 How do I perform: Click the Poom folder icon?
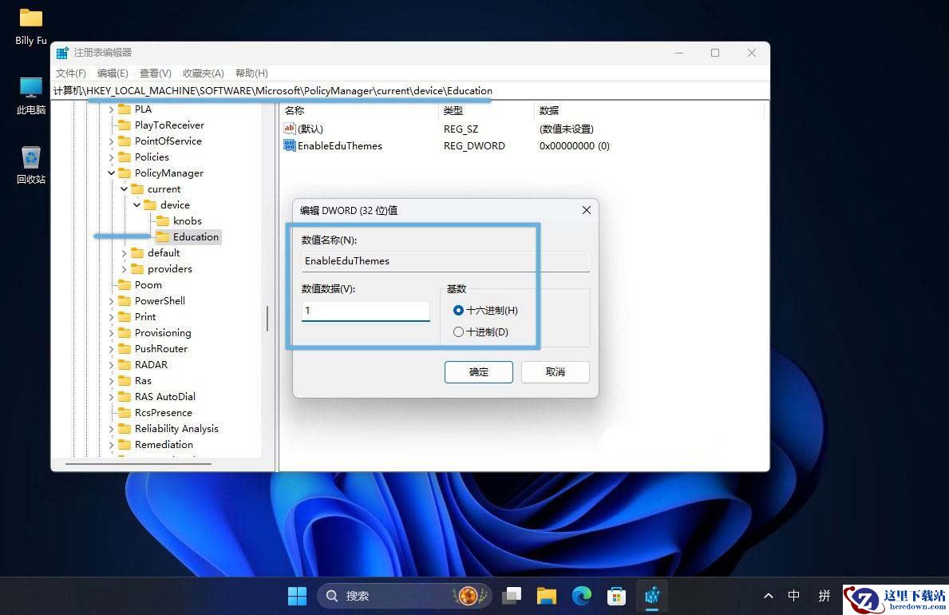pyautogui.click(x=125, y=285)
